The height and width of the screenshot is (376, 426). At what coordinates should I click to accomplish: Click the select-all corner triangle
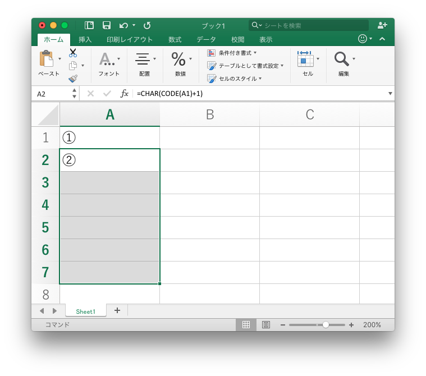pos(48,115)
